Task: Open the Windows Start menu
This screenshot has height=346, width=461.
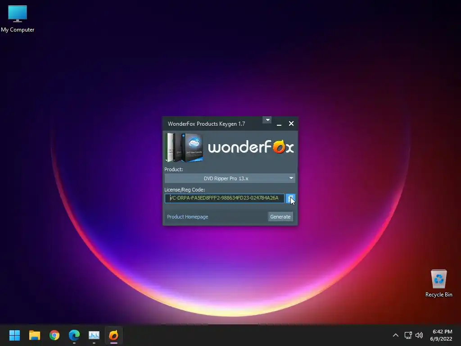Action: click(14, 335)
